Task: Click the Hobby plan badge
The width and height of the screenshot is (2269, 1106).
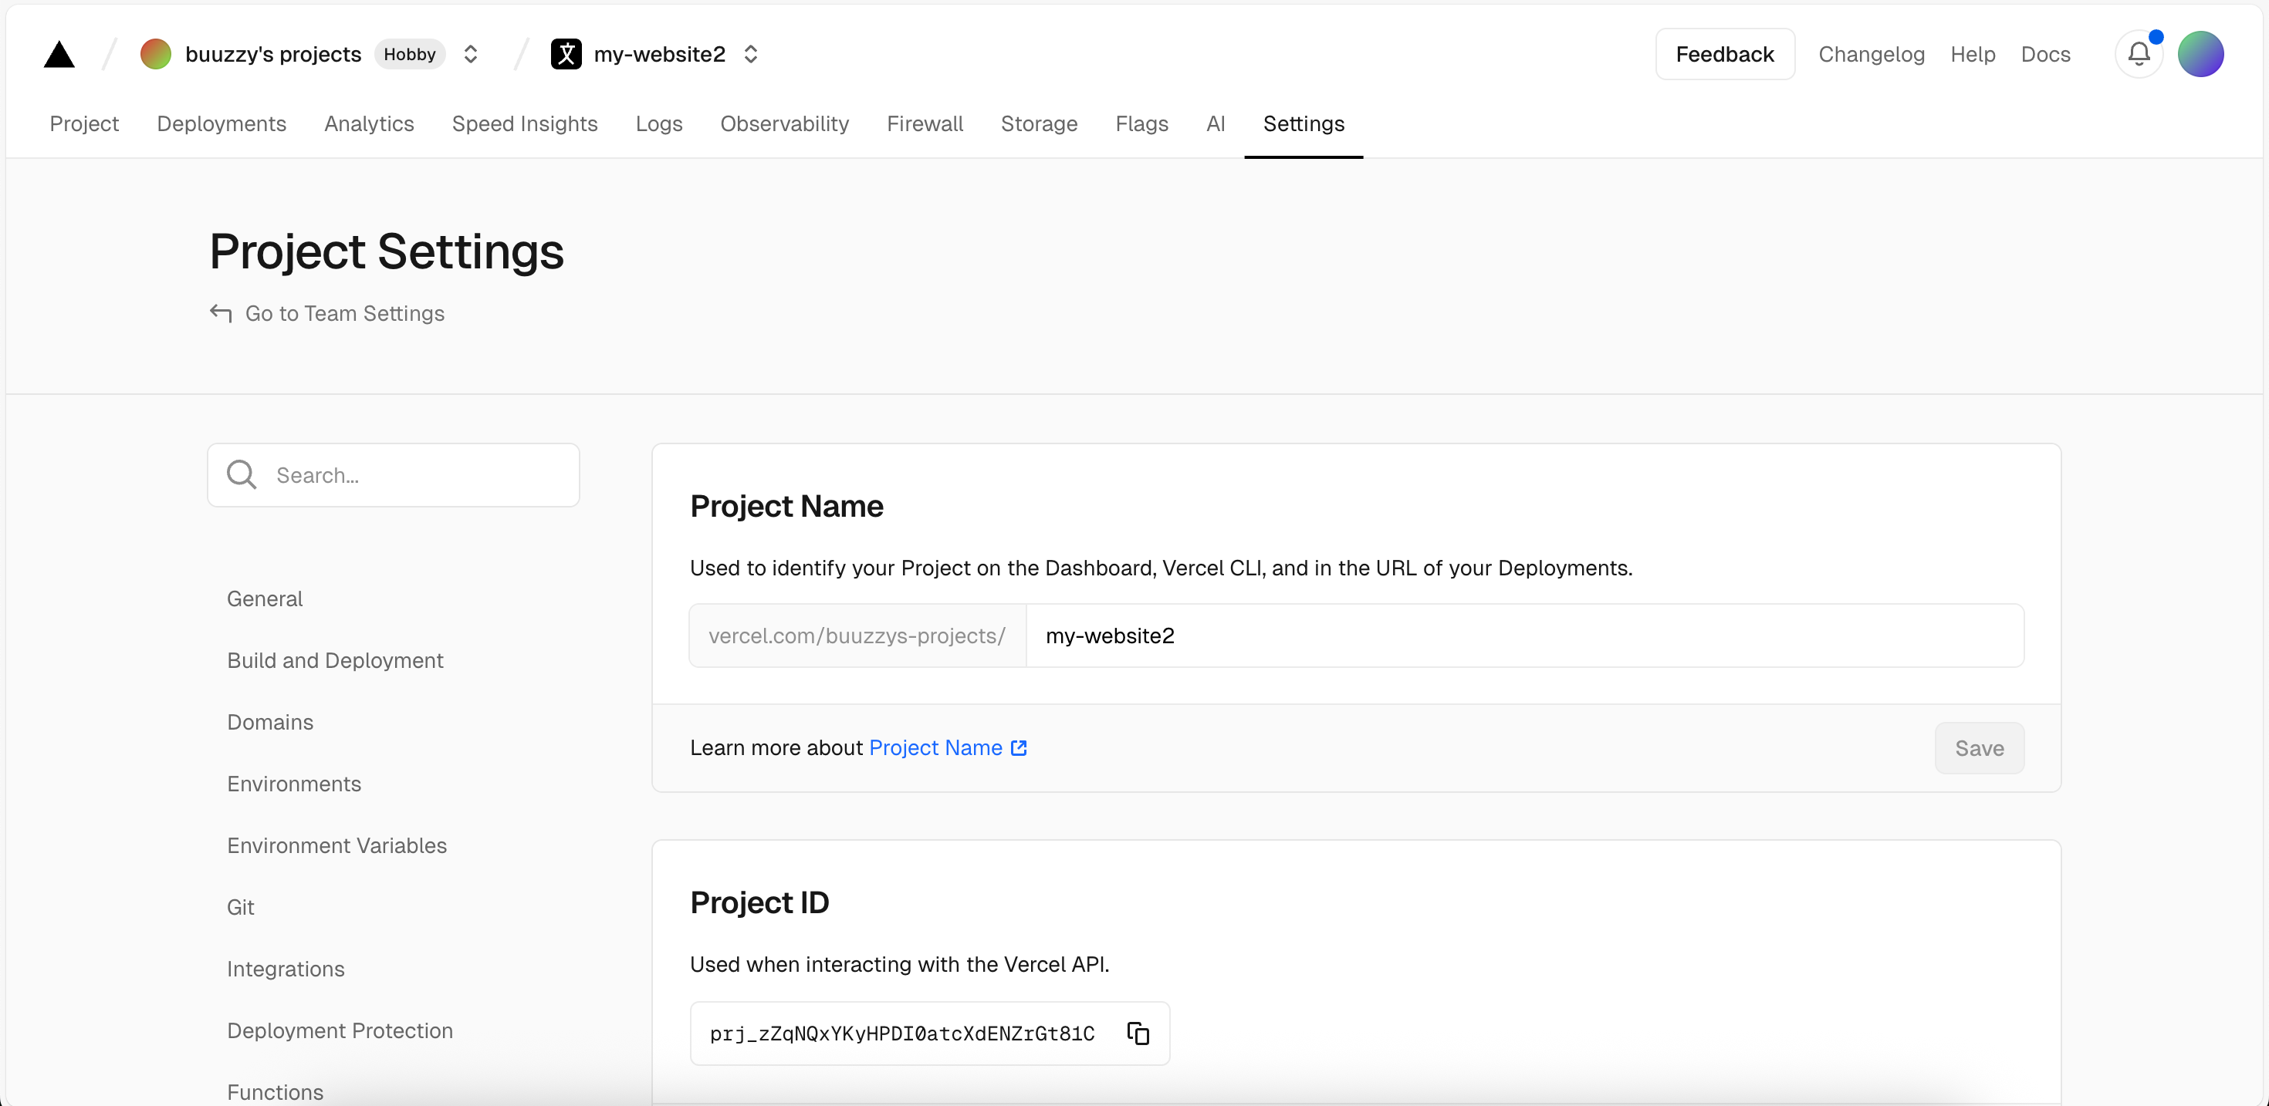Action: pyautogui.click(x=410, y=55)
